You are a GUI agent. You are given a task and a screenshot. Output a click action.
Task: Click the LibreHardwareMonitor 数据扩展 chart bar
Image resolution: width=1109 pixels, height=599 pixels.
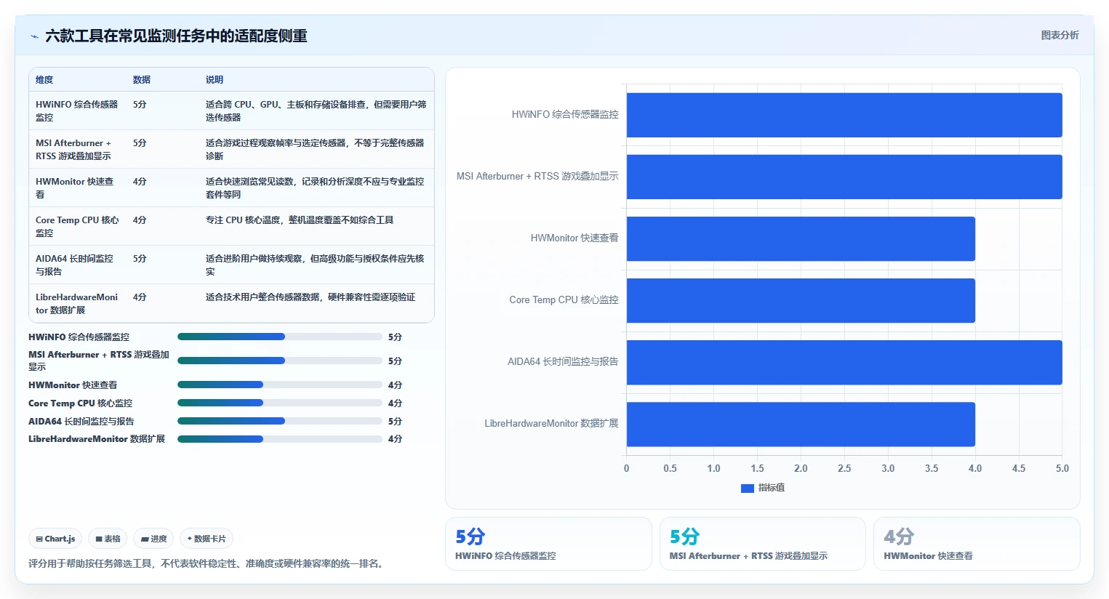coord(801,424)
